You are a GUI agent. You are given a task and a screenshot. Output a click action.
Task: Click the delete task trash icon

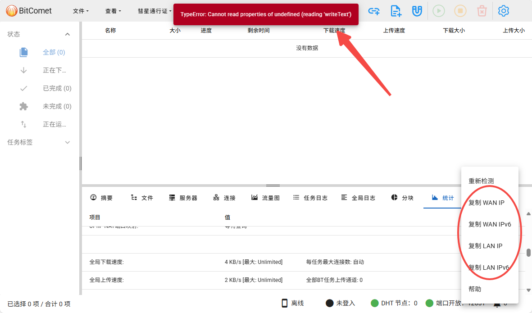click(482, 11)
